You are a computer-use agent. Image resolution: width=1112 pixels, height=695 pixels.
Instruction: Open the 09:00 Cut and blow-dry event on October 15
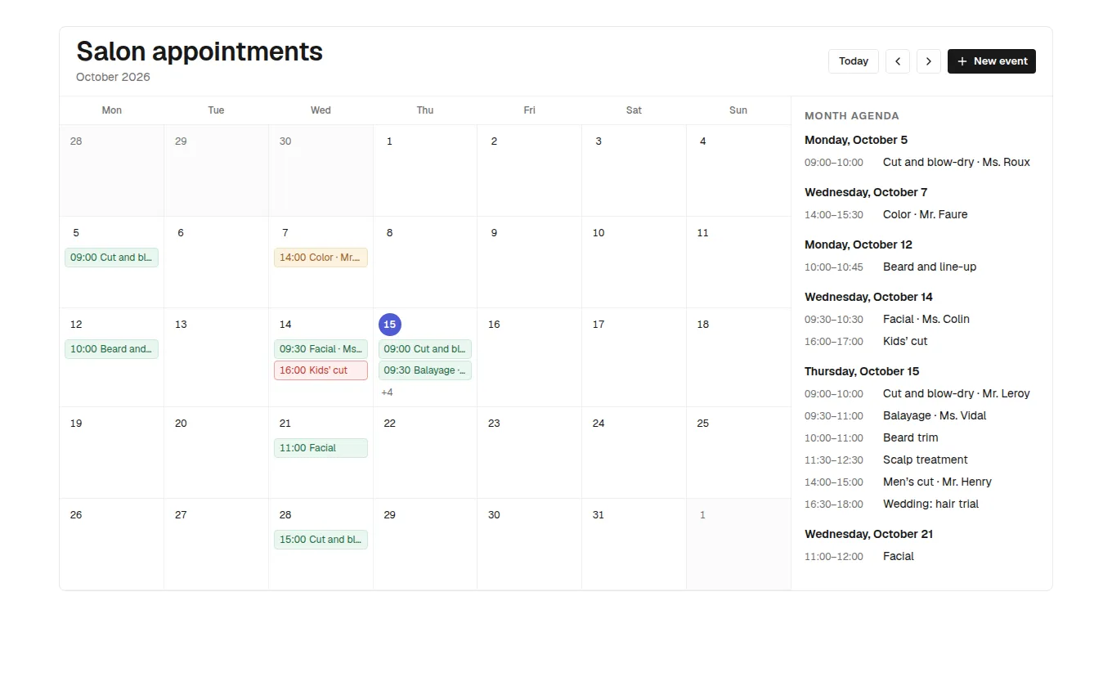(x=425, y=349)
